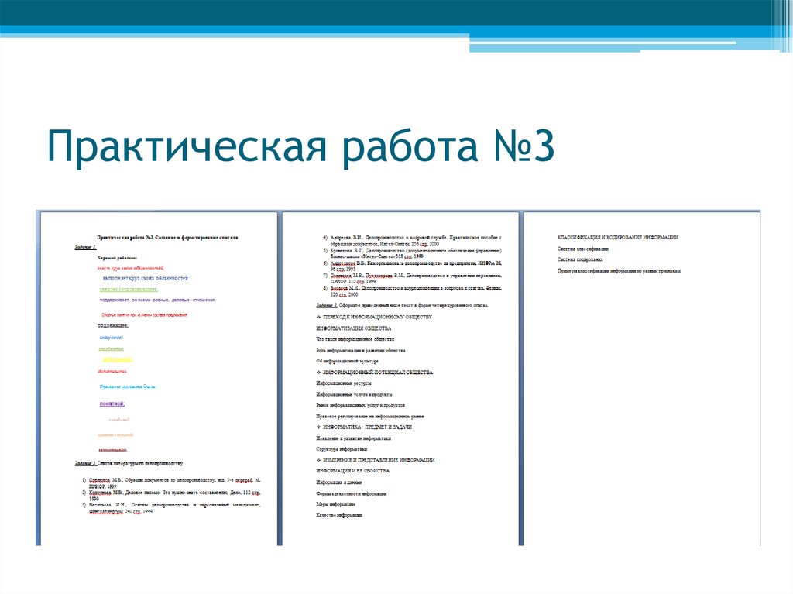Expand the ИНФОРМАЦИЯ И ЕЕ СВОЙСТВА heading
Image resolution: width=793 pixels, height=594 pixels.
[x=352, y=470]
